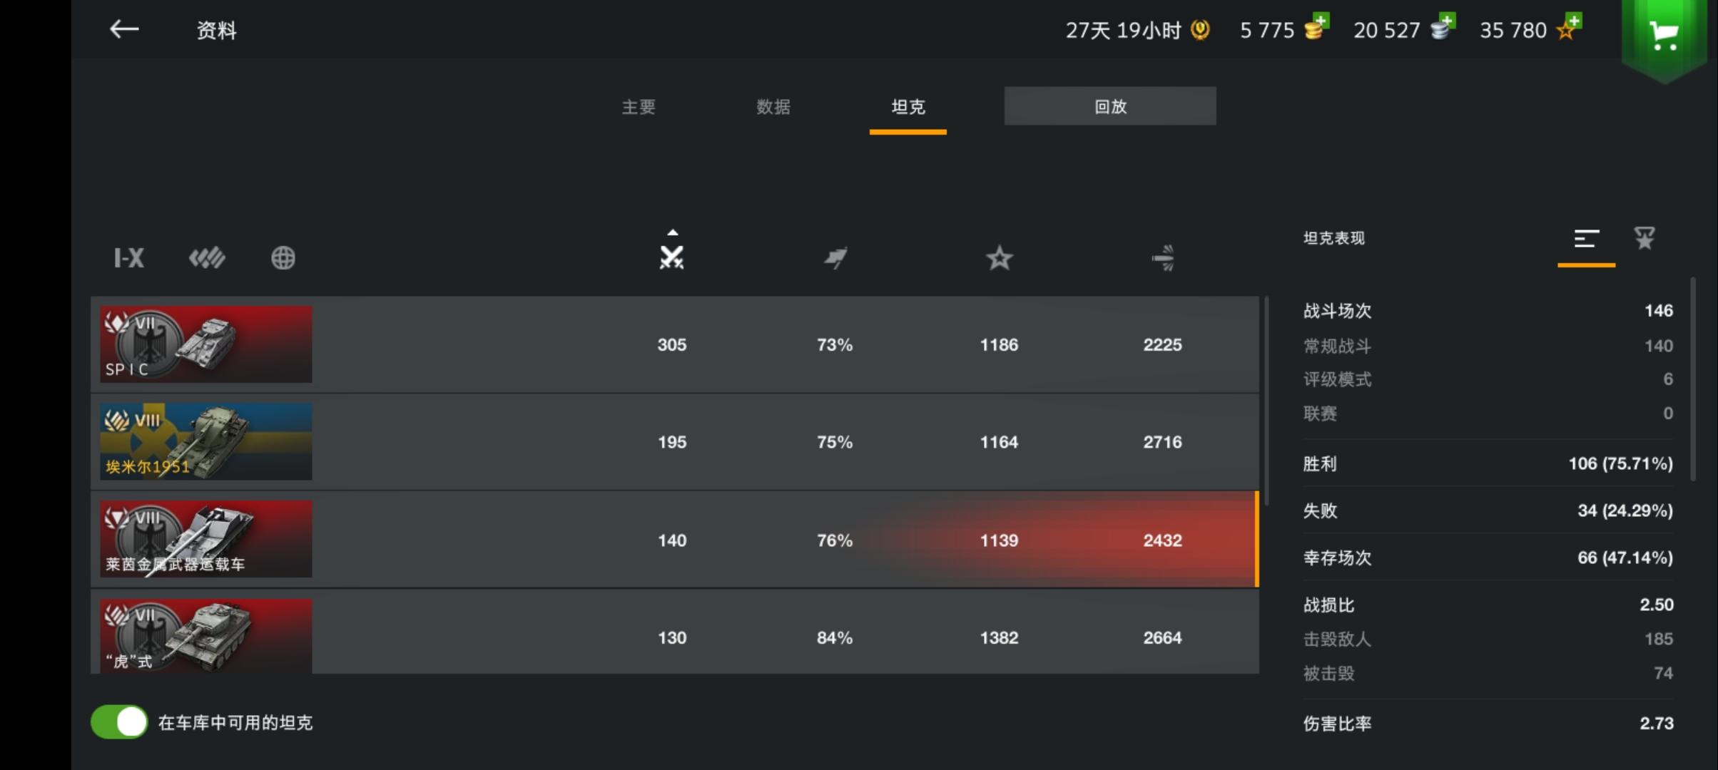Switch to the 数据 tab

(x=773, y=107)
